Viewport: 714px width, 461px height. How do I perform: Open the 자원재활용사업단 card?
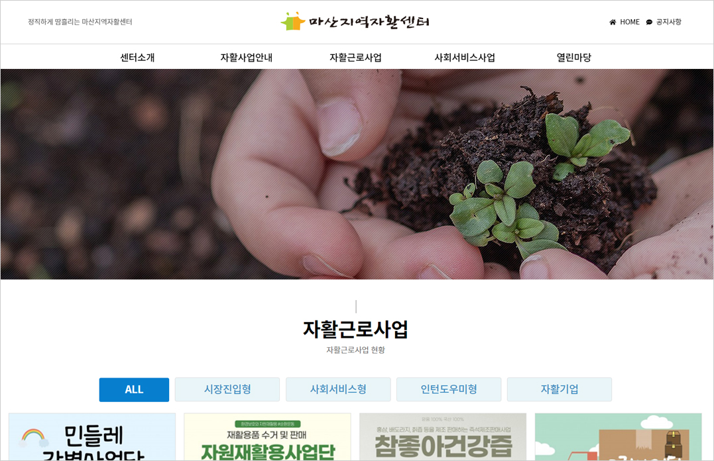[267, 437]
